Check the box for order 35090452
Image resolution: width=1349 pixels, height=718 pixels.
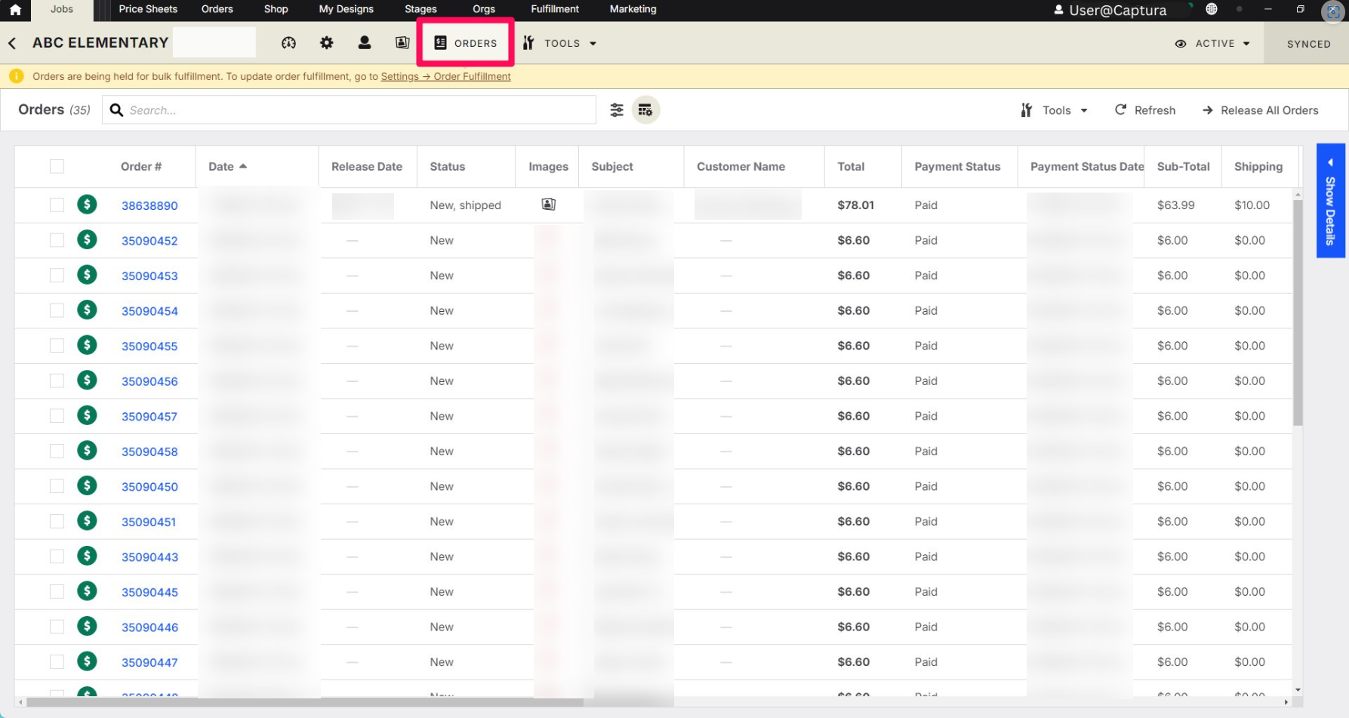[57, 240]
